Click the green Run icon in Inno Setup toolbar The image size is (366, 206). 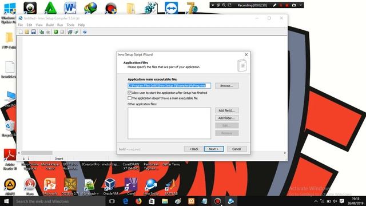(x=56, y=32)
